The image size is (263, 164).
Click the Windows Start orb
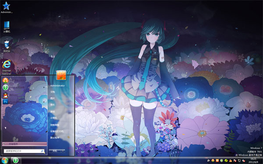coord(5,161)
